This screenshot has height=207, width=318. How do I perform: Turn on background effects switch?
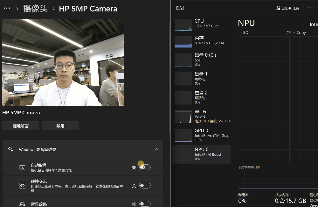145,204
